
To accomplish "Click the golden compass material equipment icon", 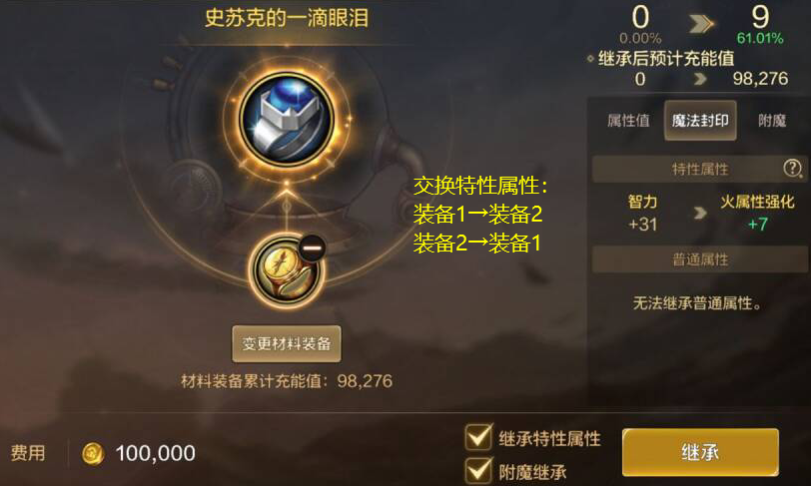I will [x=287, y=270].
